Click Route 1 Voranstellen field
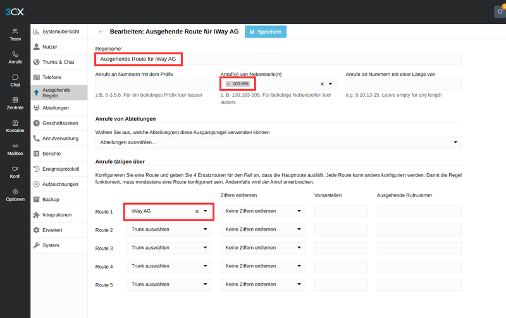 [341, 211]
